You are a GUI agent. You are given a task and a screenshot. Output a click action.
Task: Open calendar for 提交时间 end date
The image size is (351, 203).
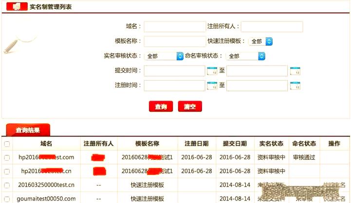pyautogui.click(x=295, y=71)
